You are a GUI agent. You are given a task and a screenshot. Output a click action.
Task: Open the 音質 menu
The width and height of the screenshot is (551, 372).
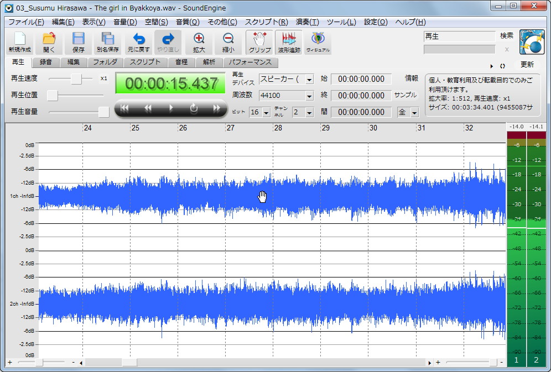(187, 22)
